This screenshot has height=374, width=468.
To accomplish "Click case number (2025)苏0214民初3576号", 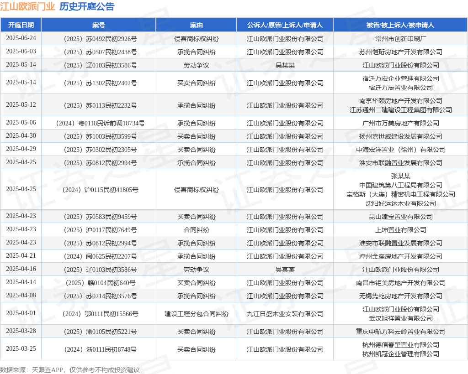I will click(x=99, y=296).
